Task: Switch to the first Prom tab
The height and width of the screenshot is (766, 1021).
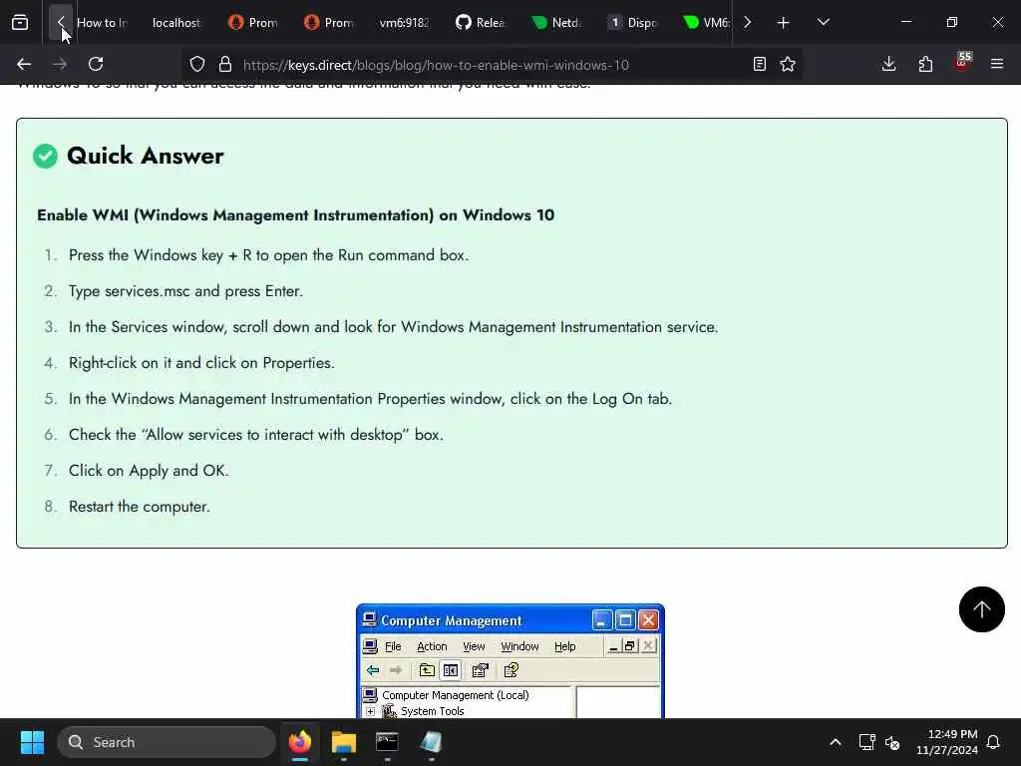Action: click(x=252, y=23)
